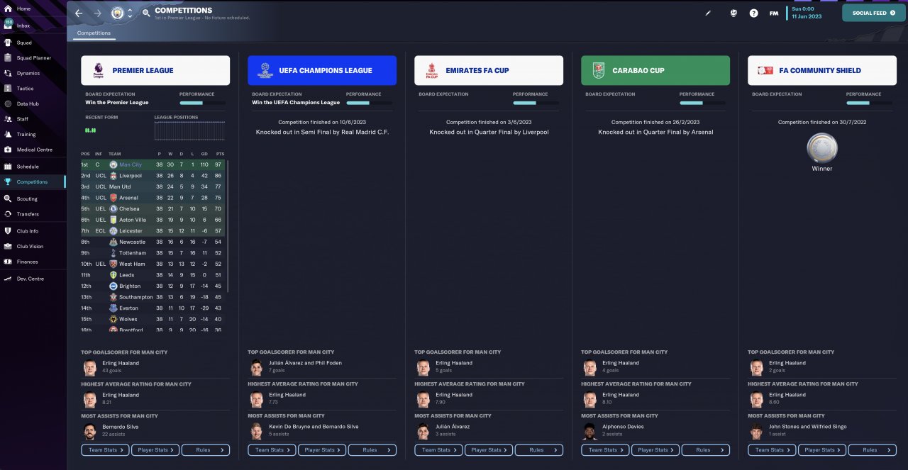Open Man City club badge menu
908x470 pixels.
coord(117,13)
